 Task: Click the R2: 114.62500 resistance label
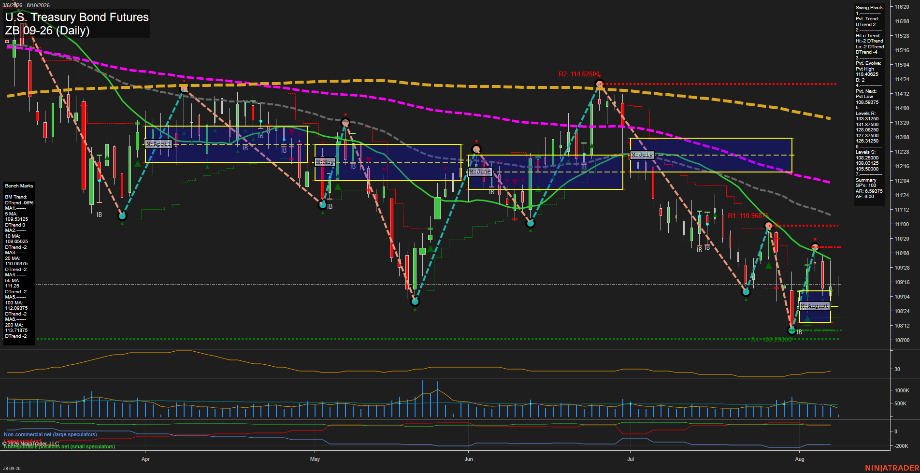579,74
